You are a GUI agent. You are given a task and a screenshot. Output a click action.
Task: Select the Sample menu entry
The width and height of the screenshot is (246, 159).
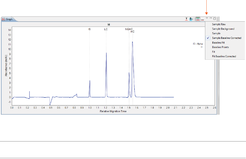pos(216,33)
